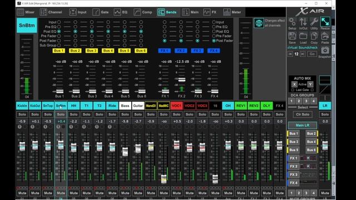Viewport: 356px width, 200px height.
Task: Switch to the Channel tab
Action: pos(51,12)
